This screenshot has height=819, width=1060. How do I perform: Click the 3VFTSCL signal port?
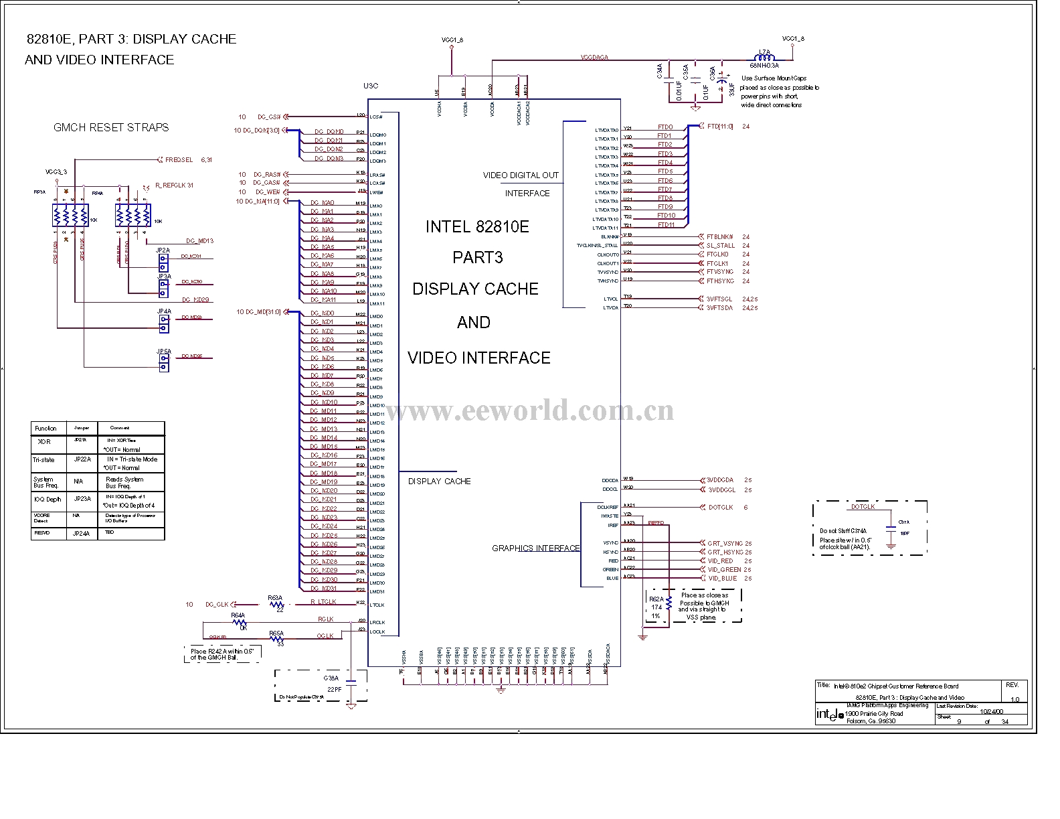[x=715, y=299]
